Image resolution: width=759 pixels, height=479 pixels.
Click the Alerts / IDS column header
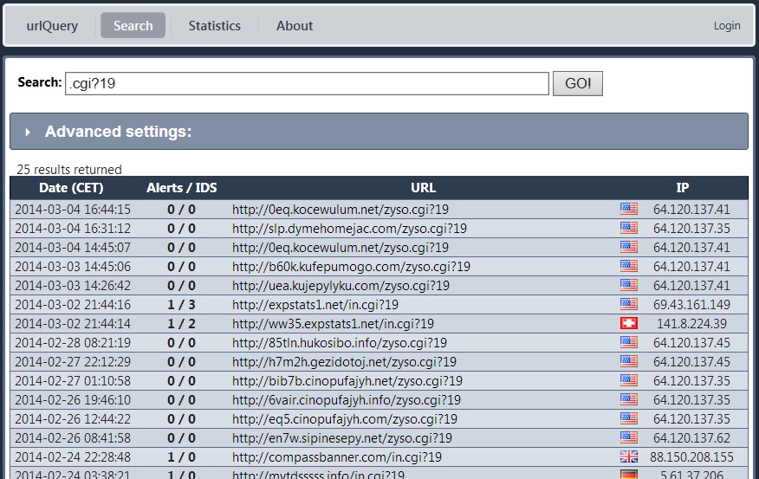click(x=181, y=187)
